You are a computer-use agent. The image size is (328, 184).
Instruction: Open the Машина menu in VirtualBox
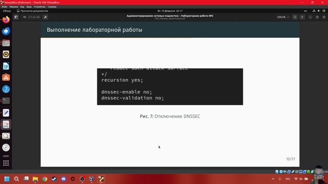click(x=14, y=7)
